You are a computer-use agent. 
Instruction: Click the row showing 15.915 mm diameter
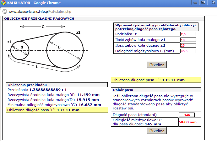click(x=57, y=100)
